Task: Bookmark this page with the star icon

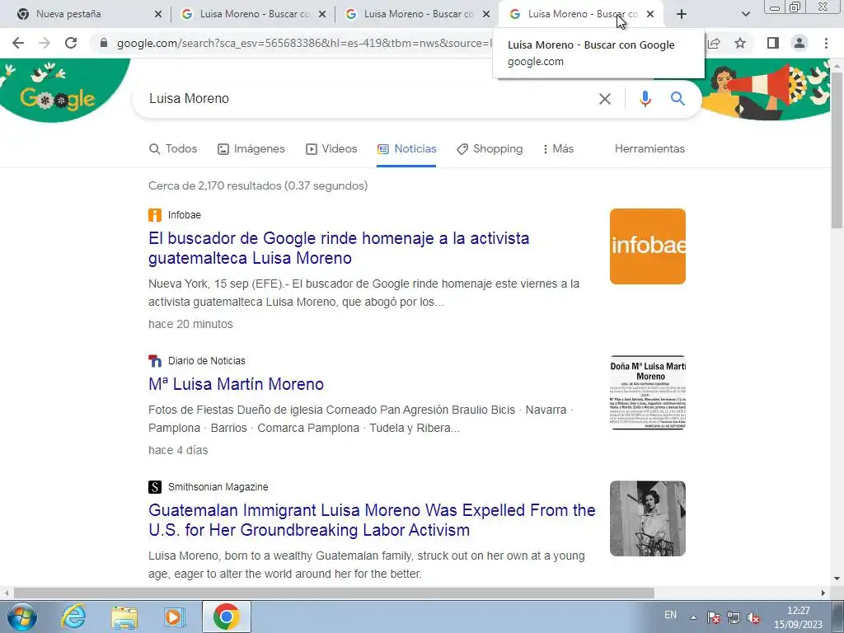Action: [740, 43]
